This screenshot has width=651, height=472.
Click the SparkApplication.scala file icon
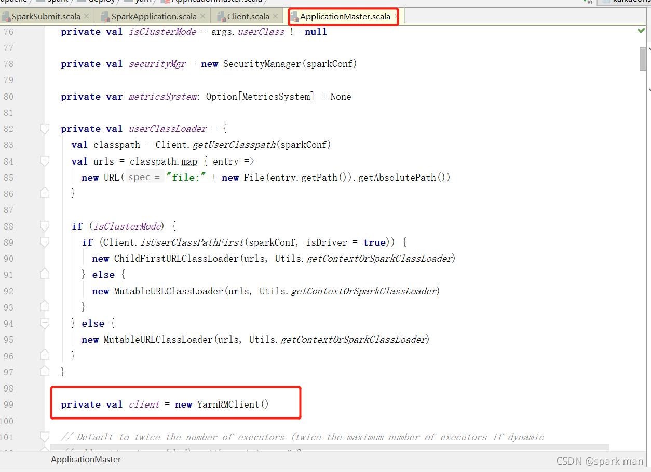click(x=106, y=17)
